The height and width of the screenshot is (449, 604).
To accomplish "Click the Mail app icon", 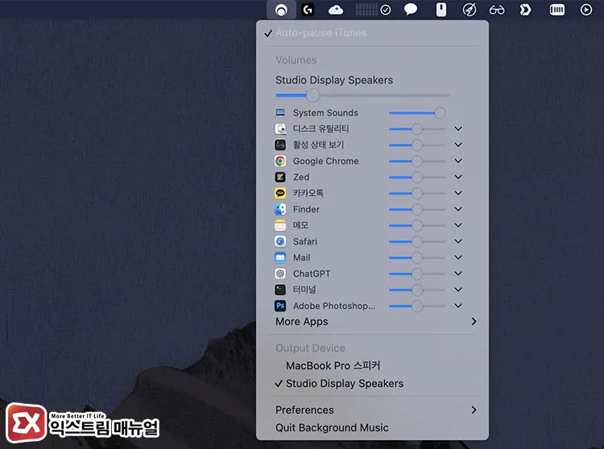I will tap(280, 257).
